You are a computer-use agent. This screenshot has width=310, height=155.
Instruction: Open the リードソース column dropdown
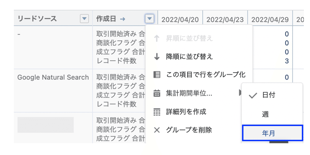click(x=84, y=19)
